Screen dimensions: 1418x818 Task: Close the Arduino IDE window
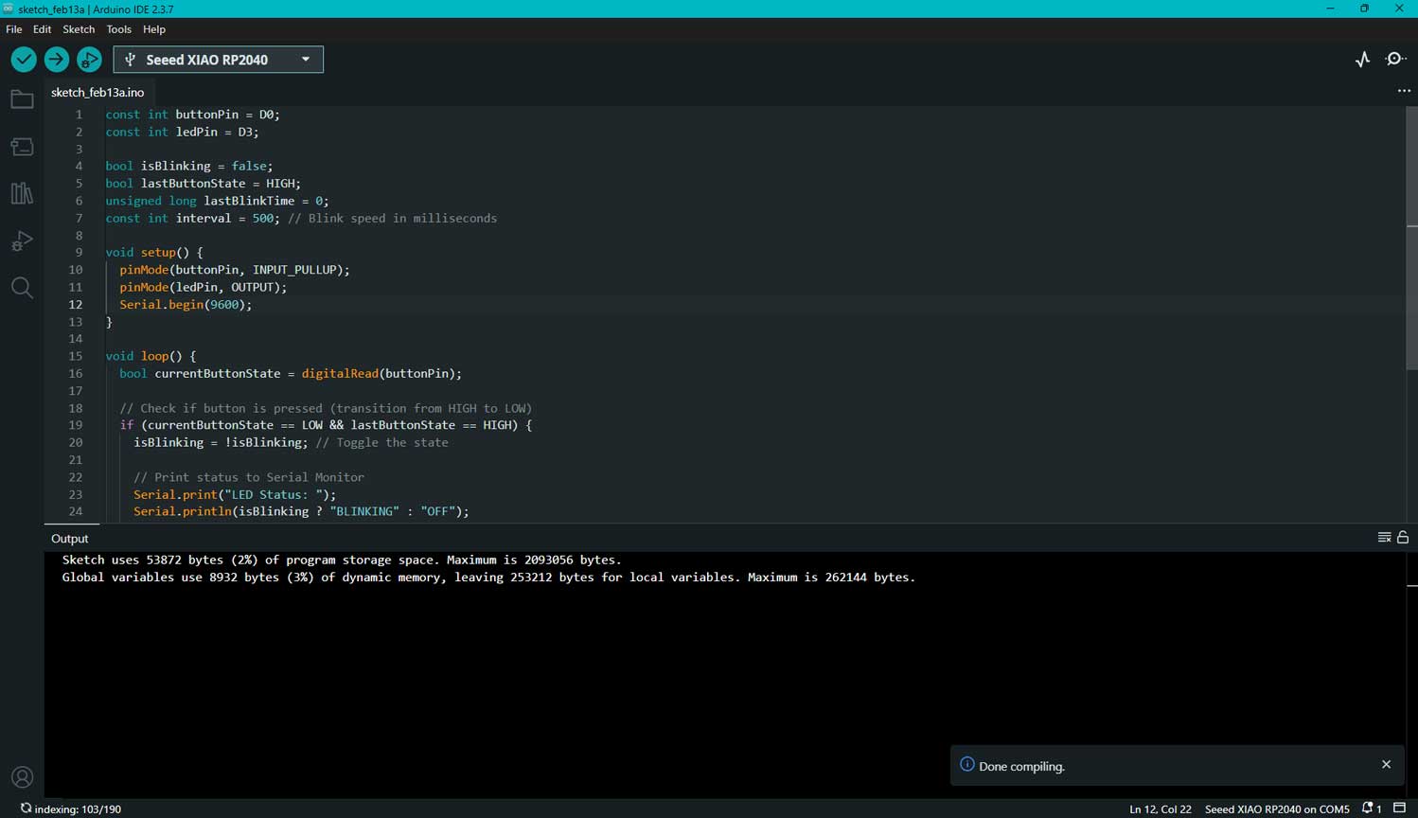click(x=1399, y=9)
